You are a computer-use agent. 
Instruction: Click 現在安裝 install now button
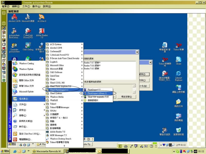click(x=126, y=97)
